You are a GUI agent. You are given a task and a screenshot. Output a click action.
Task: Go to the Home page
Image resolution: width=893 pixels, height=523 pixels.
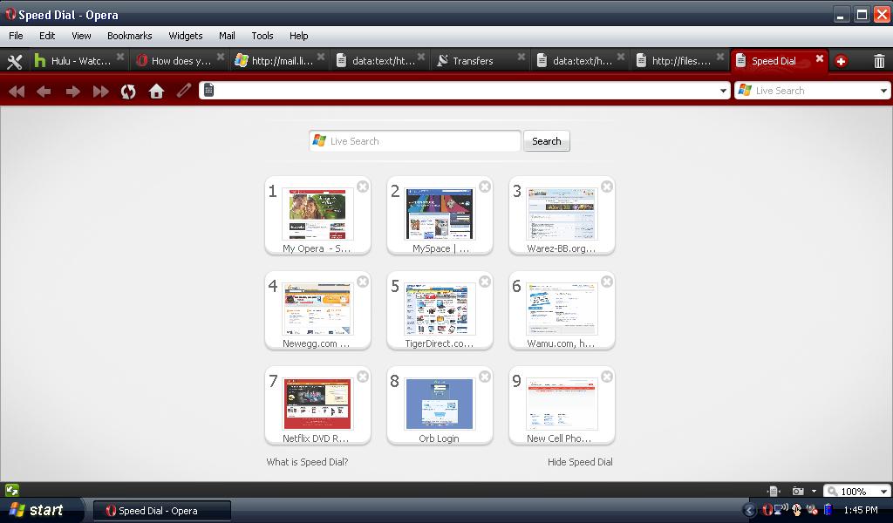point(156,91)
